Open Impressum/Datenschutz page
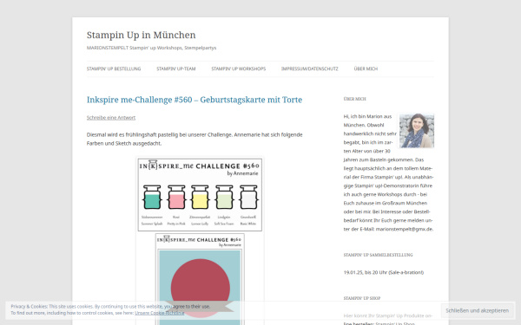Image resolution: width=521 pixels, height=325 pixels. (310, 69)
